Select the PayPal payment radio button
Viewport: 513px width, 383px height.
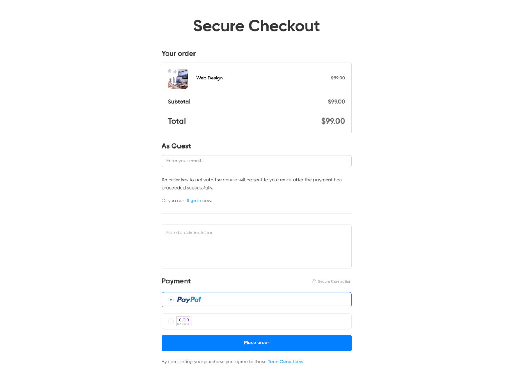point(171,300)
